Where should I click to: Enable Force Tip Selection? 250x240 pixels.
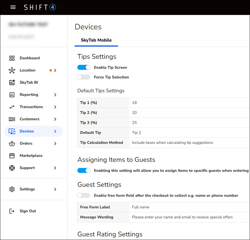point(83,77)
